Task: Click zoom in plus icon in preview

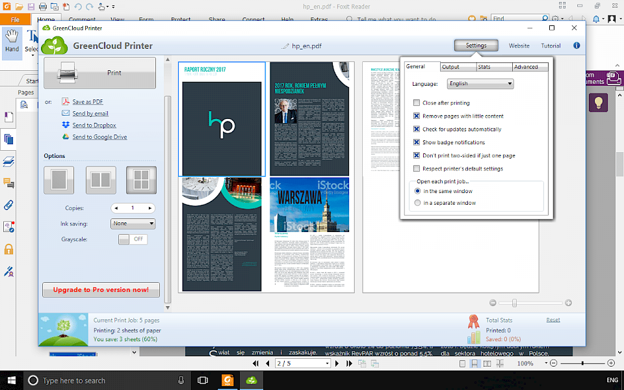Action: pyautogui.click(x=568, y=303)
